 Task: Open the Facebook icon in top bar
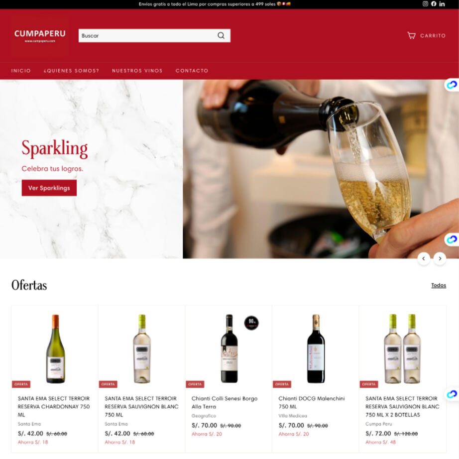[434, 4]
